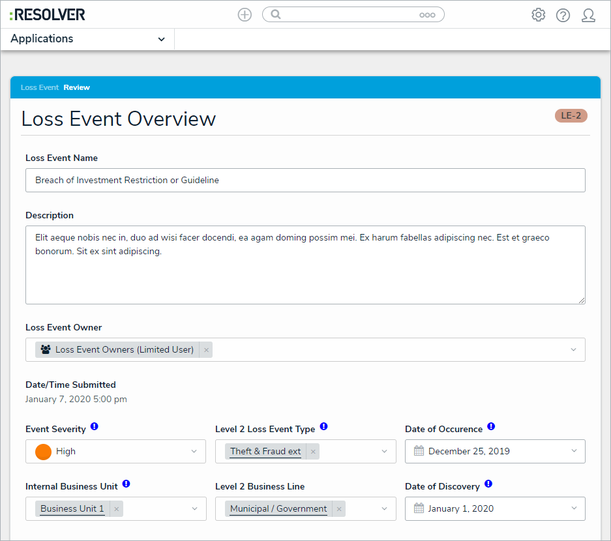Remove the Theft & Fraud ext tag
This screenshot has height=541, width=611.
(x=313, y=452)
